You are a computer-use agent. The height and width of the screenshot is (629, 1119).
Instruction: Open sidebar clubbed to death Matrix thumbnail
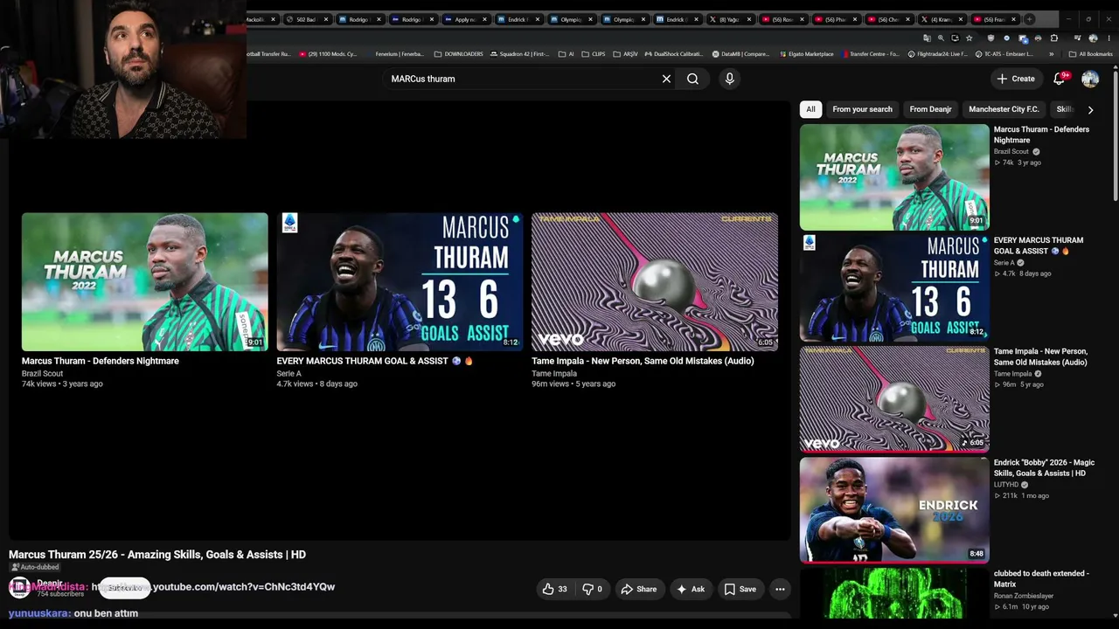click(x=894, y=594)
